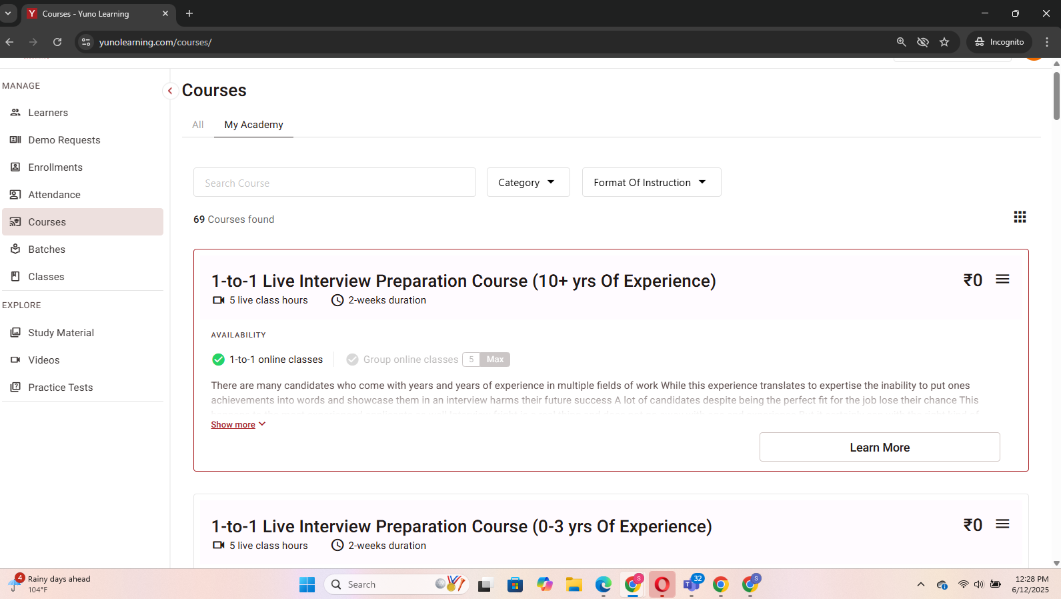Select the My Academy tab
Image resolution: width=1061 pixels, height=599 pixels.
[x=253, y=125]
